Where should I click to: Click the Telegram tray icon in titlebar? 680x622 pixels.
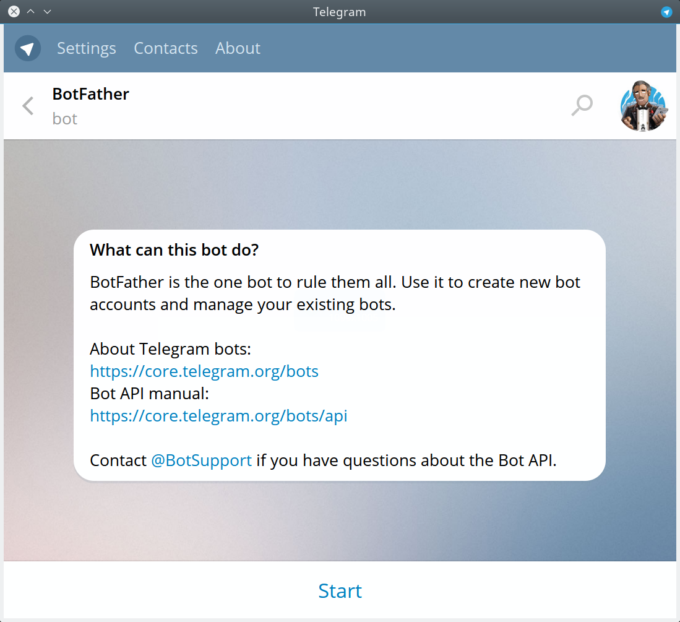coord(666,12)
